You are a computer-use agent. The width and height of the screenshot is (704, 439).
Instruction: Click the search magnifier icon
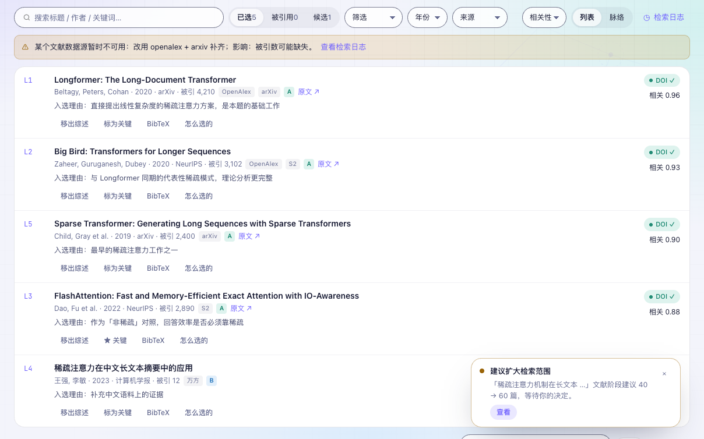tap(27, 17)
